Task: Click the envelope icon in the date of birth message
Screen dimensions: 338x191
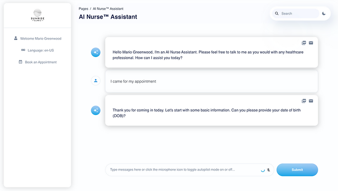Action: coord(311,101)
